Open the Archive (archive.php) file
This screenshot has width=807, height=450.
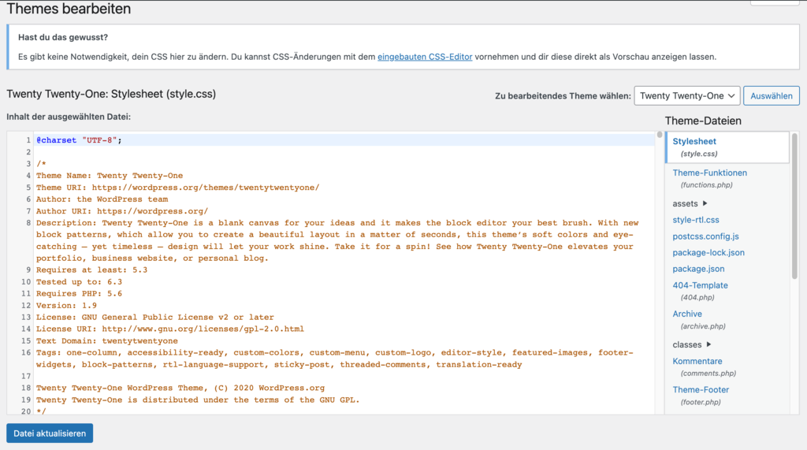(x=687, y=314)
